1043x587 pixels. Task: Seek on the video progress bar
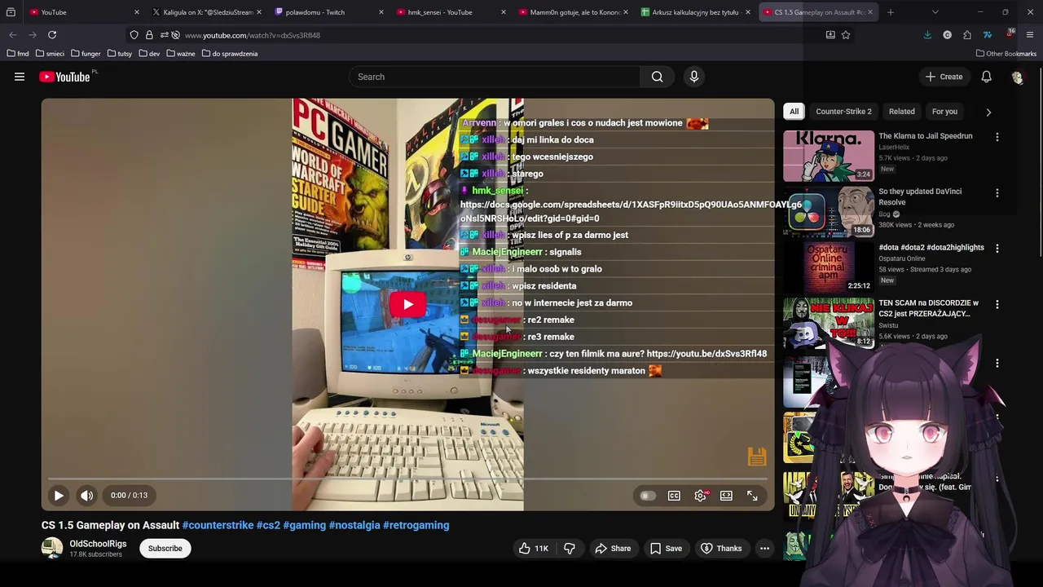407,479
